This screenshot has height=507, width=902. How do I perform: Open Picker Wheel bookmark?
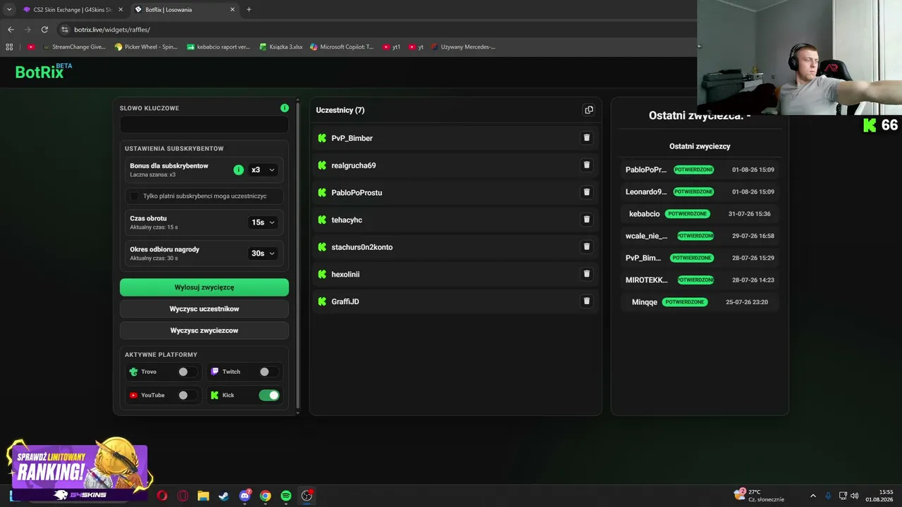click(x=146, y=47)
